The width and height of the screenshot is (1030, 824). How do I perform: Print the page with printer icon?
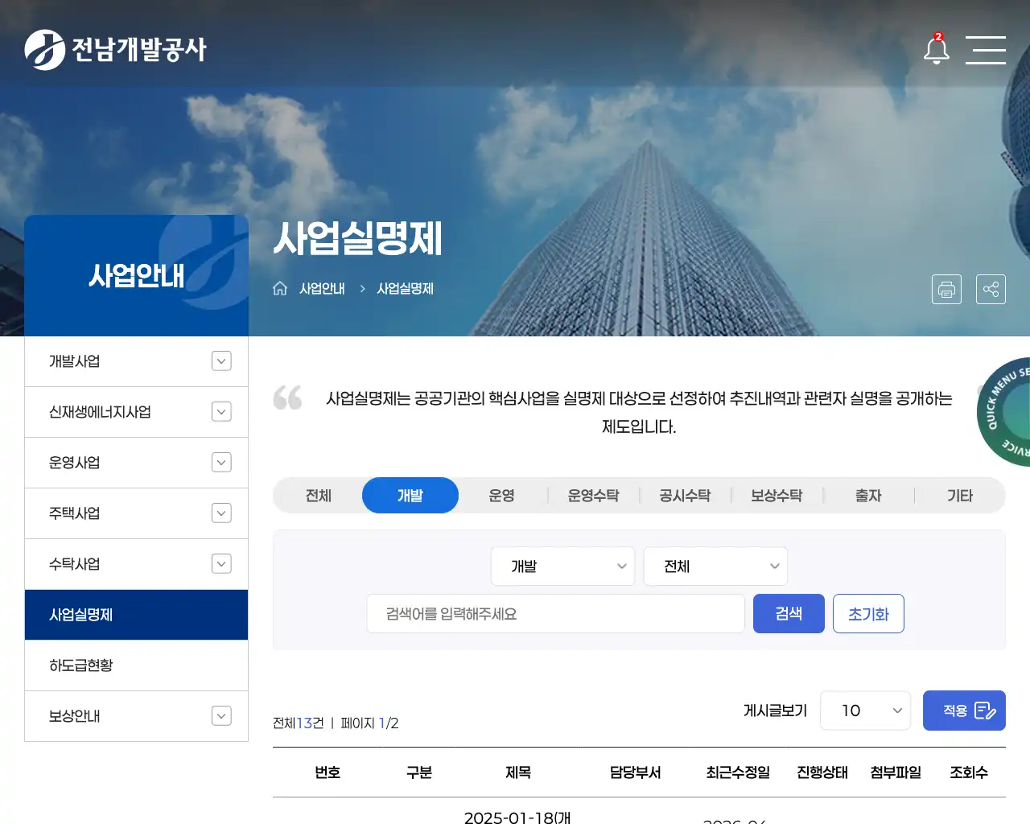tap(946, 289)
